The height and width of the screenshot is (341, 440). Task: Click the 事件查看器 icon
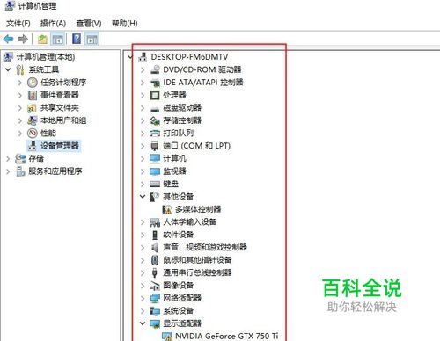click(33, 95)
